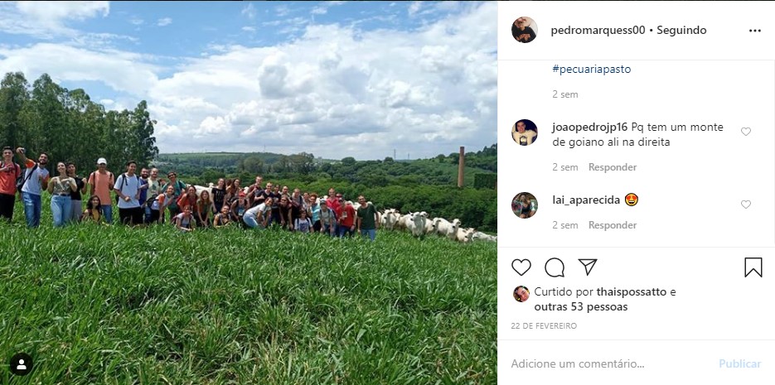Image resolution: width=775 pixels, height=385 pixels.
Task: Open pedromarquess00 profile picture
Action: coord(525,30)
